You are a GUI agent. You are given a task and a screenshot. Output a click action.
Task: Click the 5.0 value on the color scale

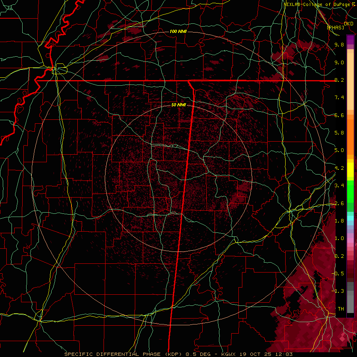pos(339,150)
